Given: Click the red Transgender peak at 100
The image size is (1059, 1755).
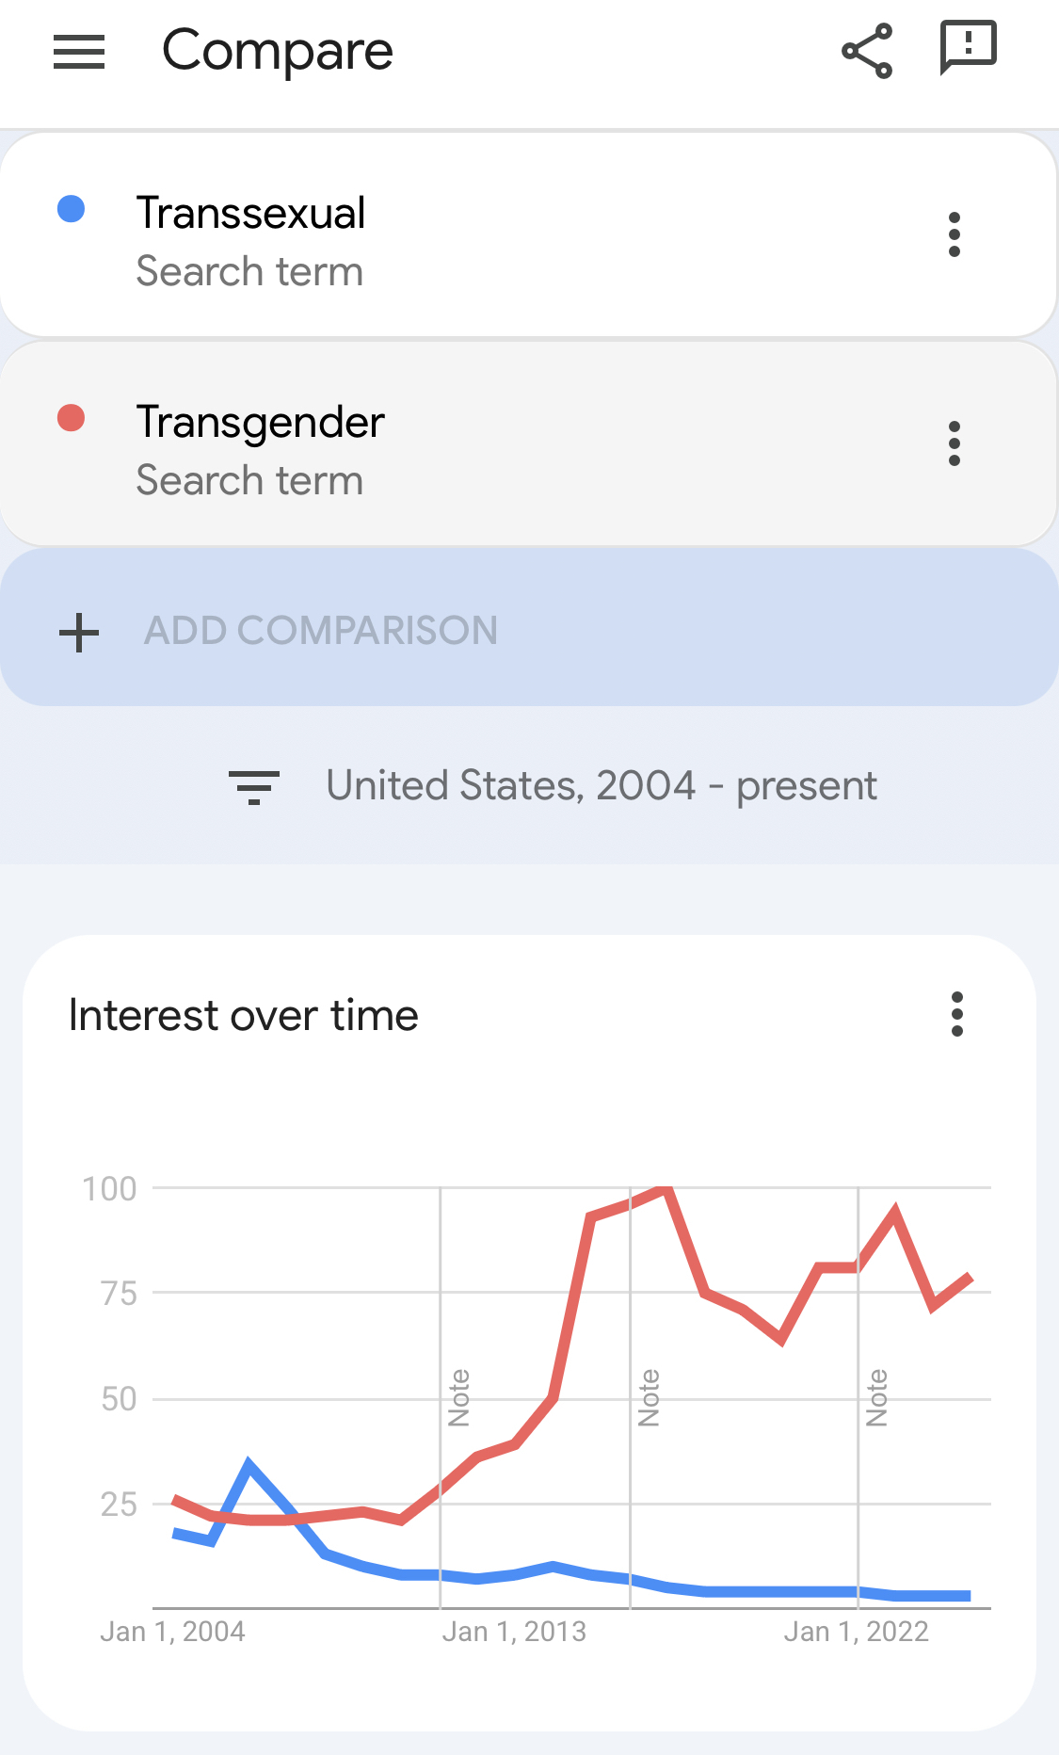Looking at the screenshot, I should point(666,1190).
